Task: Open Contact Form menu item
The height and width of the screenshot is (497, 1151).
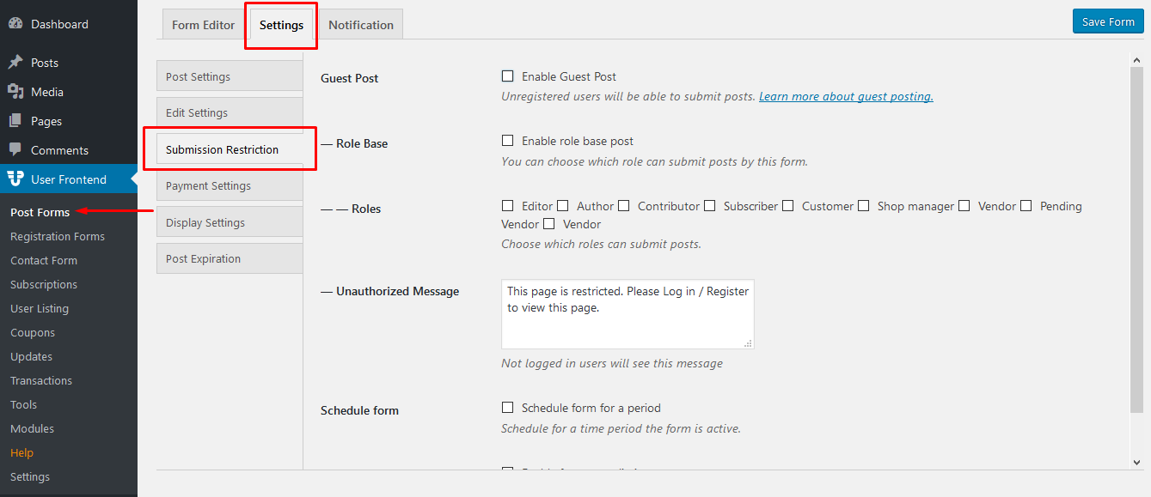Action: 44,260
